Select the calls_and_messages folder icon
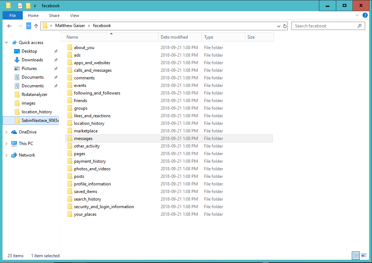 pos(70,70)
